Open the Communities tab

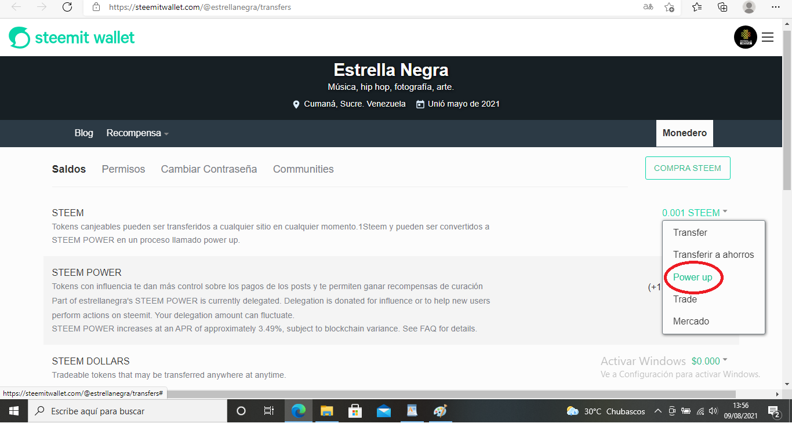303,169
